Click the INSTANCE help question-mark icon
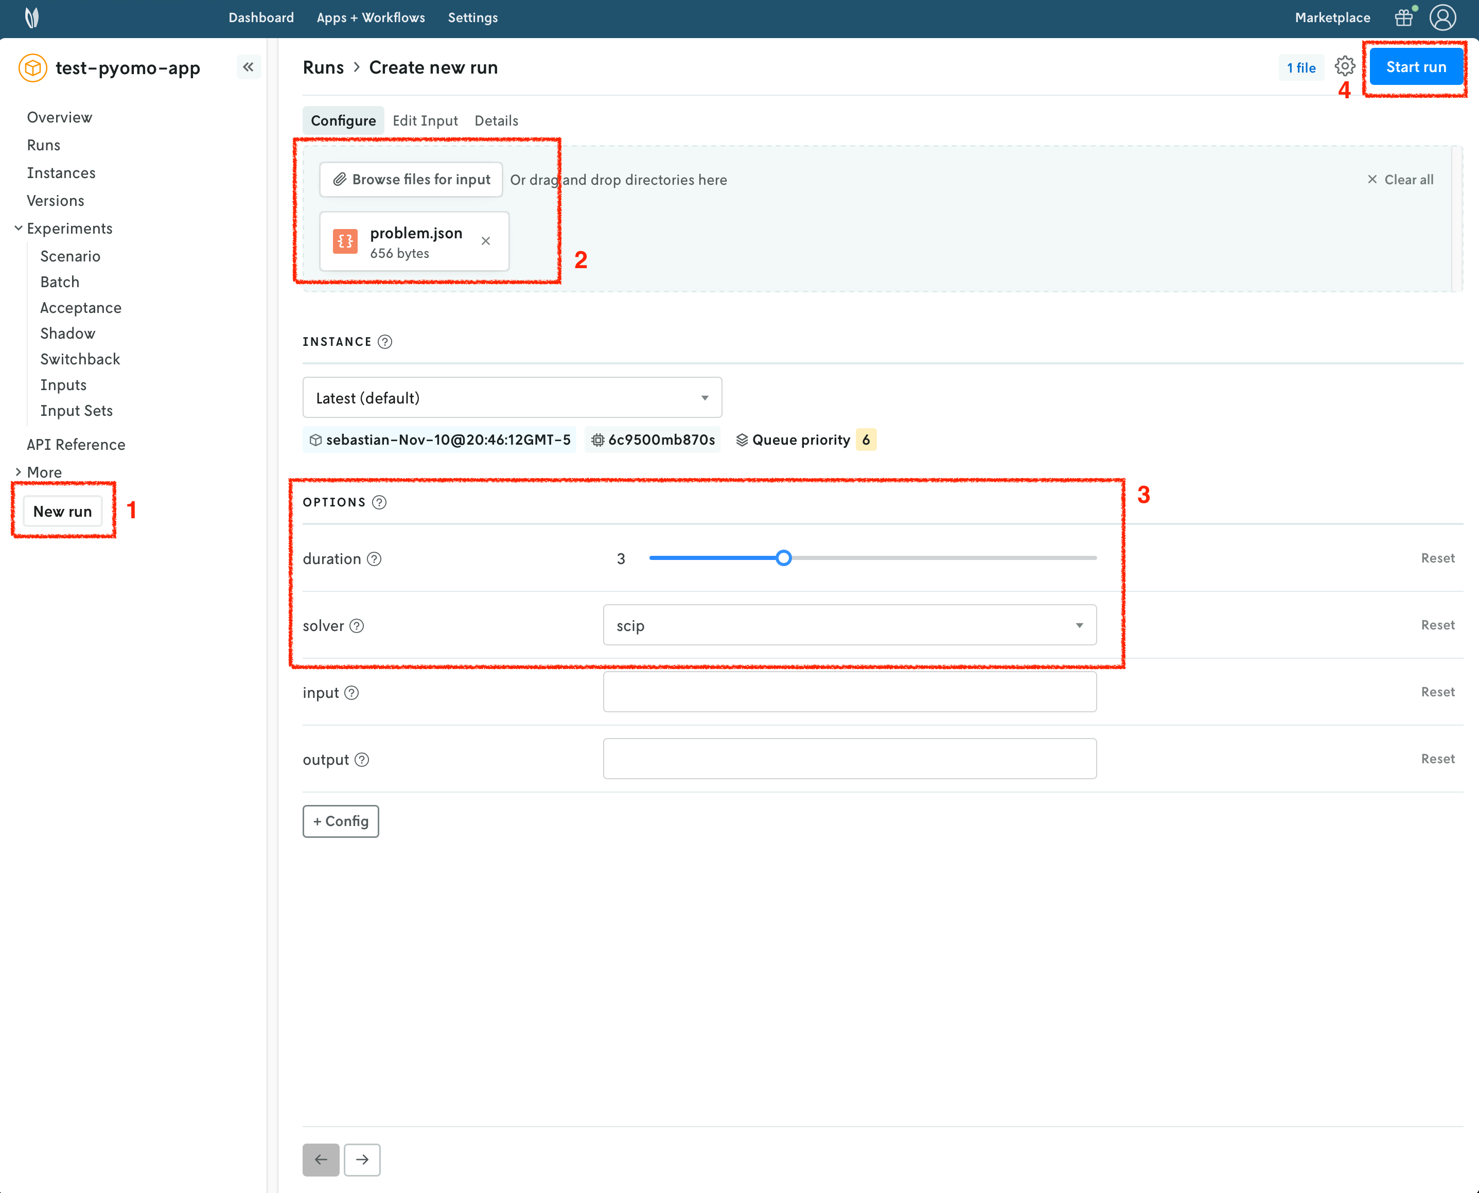The image size is (1479, 1193). [x=385, y=342]
